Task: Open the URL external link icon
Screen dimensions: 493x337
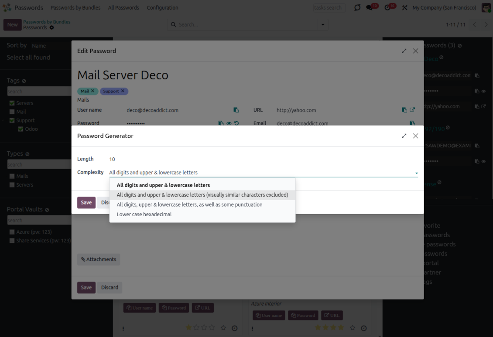Action: pos(412,110)
